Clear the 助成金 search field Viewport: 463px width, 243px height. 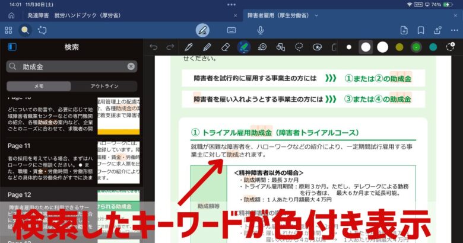click(x=131, y=66)
